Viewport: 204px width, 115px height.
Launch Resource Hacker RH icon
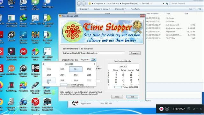[35, 37]
